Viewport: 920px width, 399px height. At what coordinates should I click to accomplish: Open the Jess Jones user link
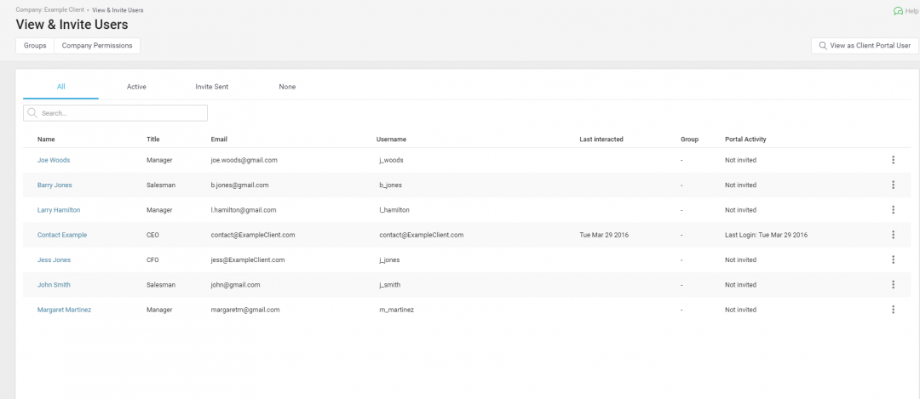coord(54,259)
